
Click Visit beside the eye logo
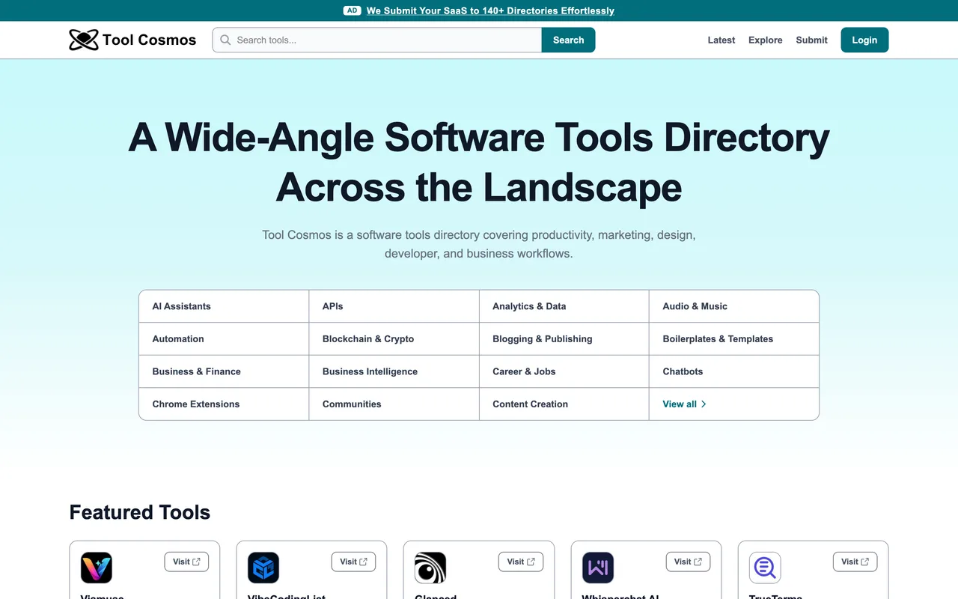tap(521, 562)
